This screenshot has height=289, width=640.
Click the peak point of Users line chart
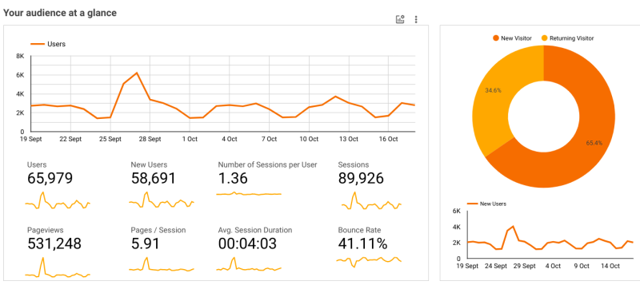coord(137,73)
